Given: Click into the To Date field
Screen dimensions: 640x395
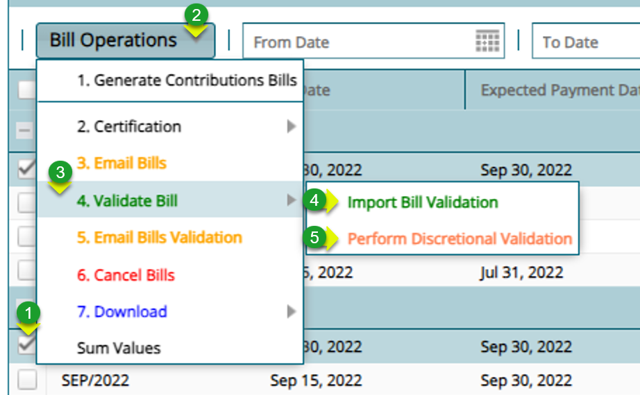Looking at the screenshot, I should pos(586,41).
